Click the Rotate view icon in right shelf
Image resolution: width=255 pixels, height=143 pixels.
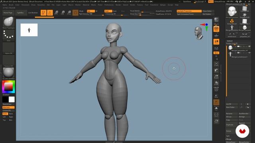click(216, 83)
